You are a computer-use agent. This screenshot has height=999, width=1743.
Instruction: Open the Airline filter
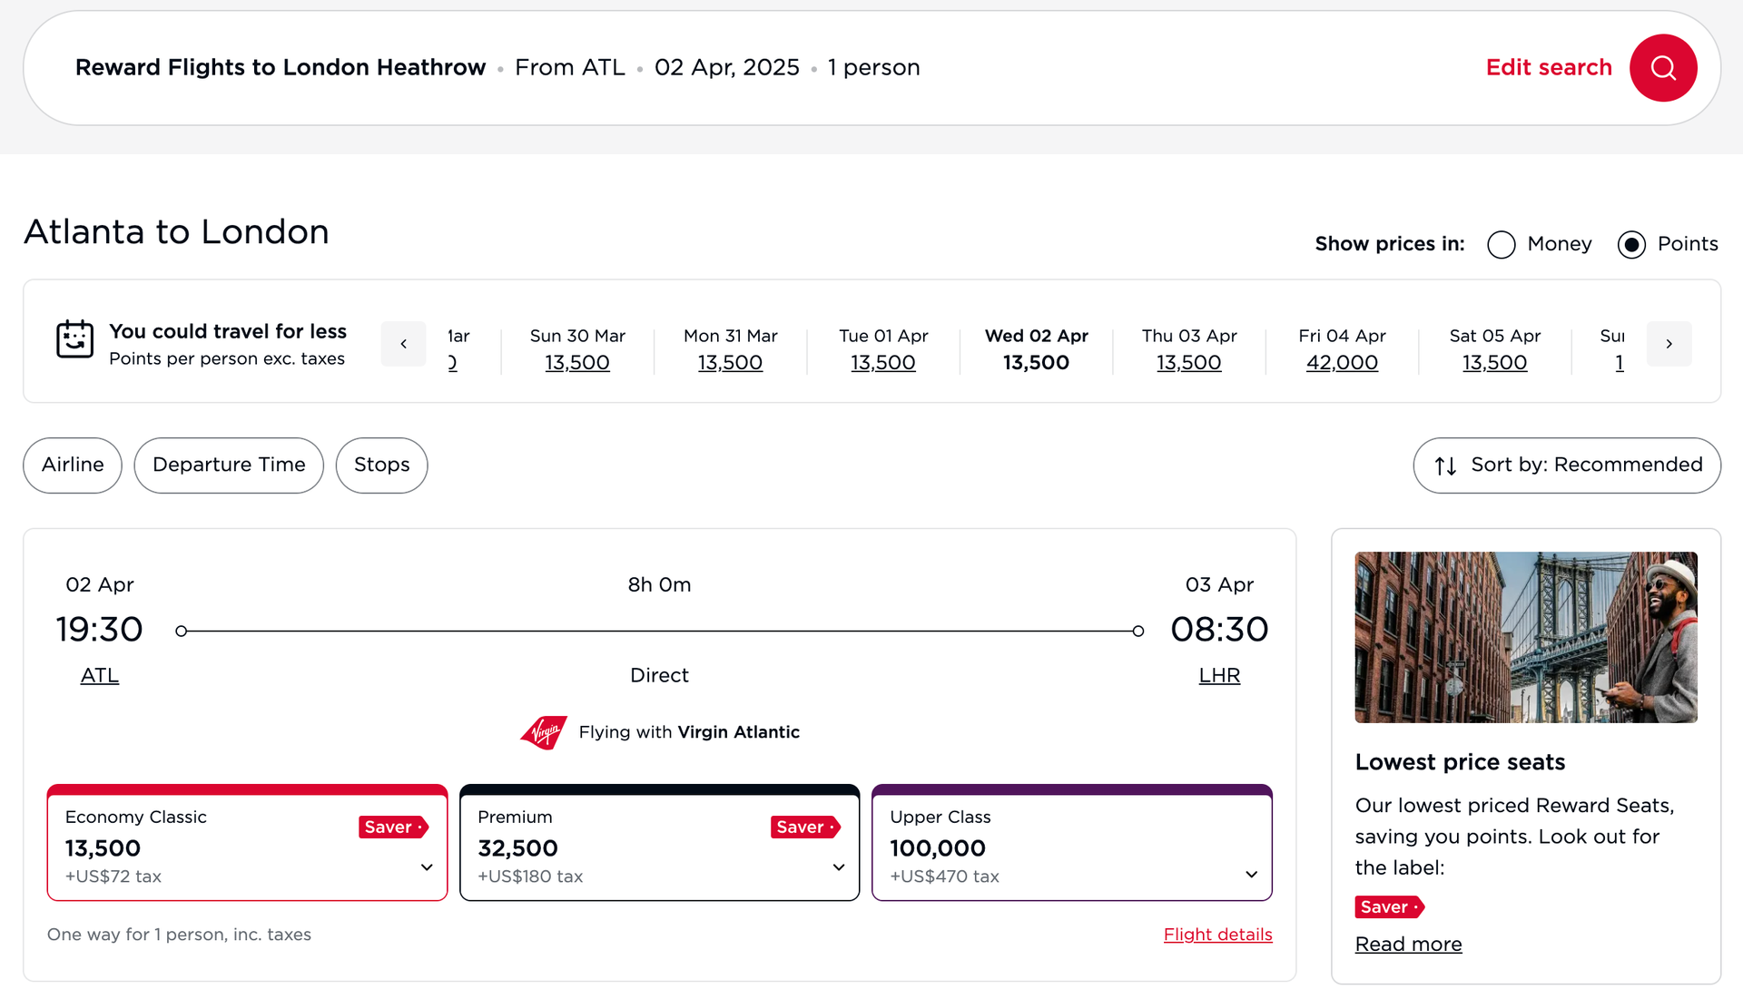[72, 465]
